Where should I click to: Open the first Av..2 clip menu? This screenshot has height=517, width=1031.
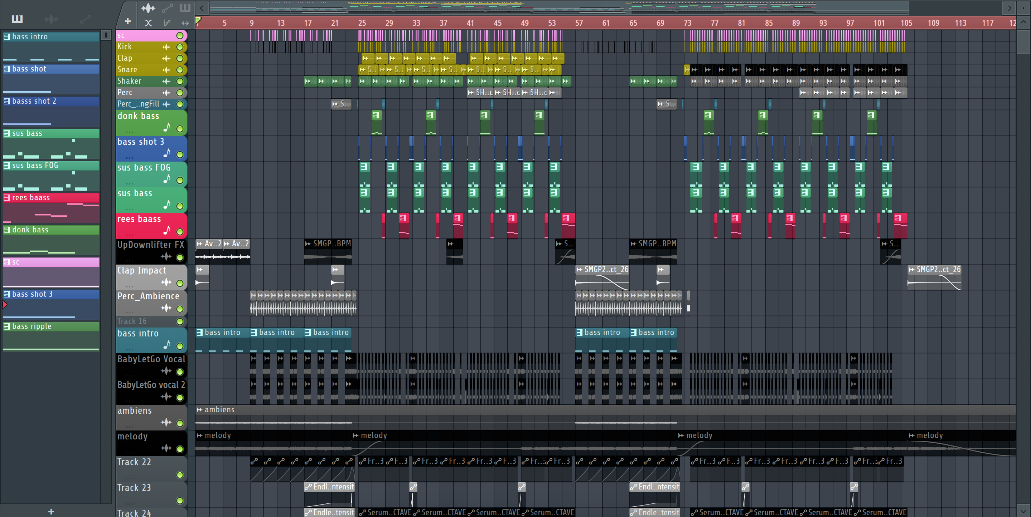click(x=199, y=243)
